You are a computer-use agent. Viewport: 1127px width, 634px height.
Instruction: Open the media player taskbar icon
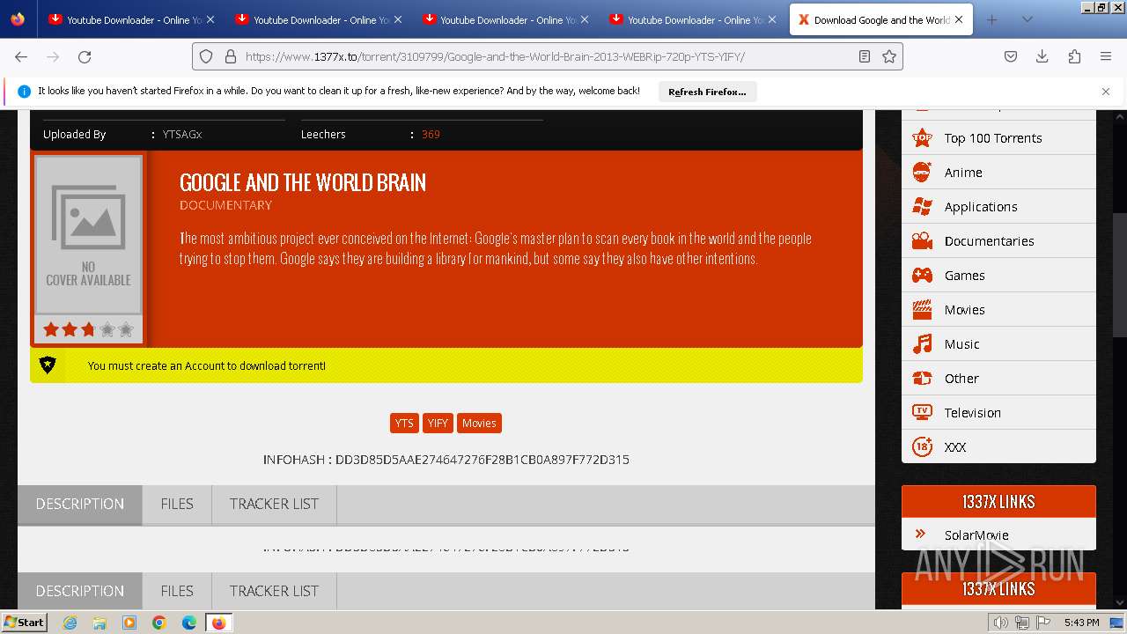(x=129, y=623)
